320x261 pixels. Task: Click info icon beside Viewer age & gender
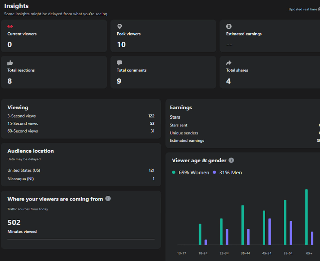(231, 160)
